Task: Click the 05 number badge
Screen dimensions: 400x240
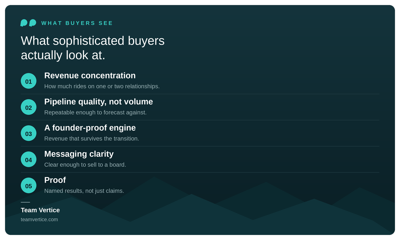Action: pos(29,185)
